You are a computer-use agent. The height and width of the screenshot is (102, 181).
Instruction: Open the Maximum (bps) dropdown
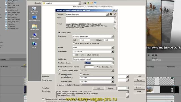(x=113, y=78)
